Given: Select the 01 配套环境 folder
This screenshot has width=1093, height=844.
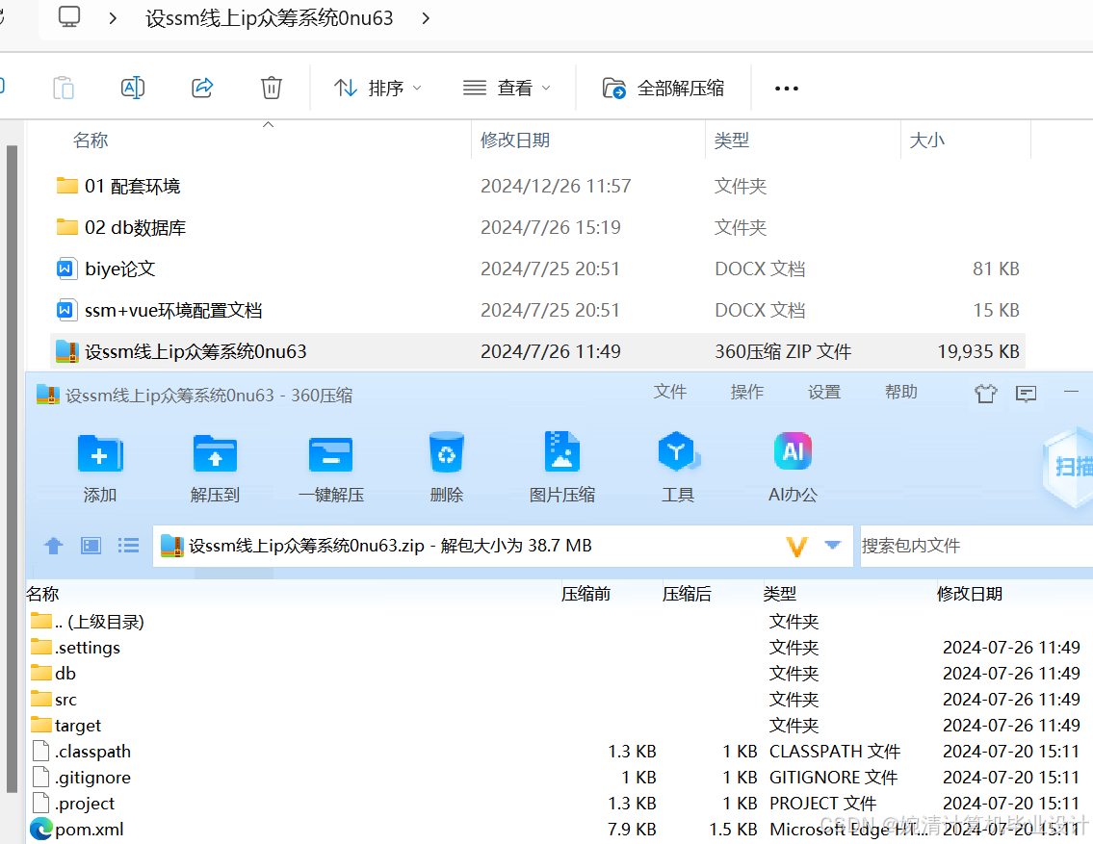Looking at the screenshot, I should pos(537,186).
